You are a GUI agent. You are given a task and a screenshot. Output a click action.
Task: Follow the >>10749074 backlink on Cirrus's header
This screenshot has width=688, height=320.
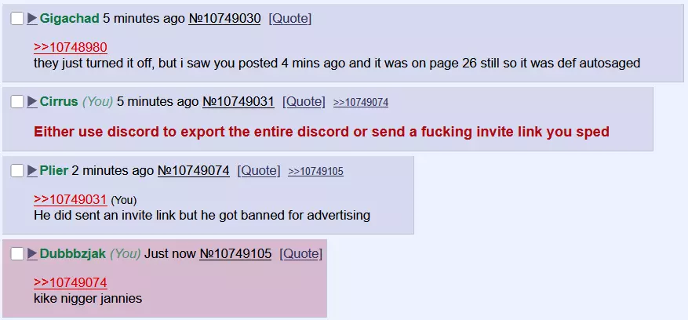click(x=361, y=102)
